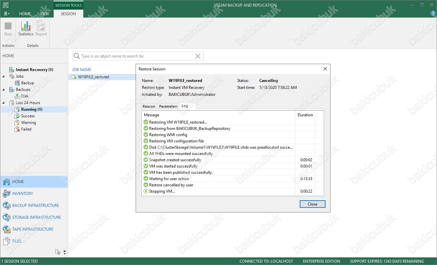Click the Jobs gear icon
Viewport: 437px width, 265px height.
(x=12, y=76)
